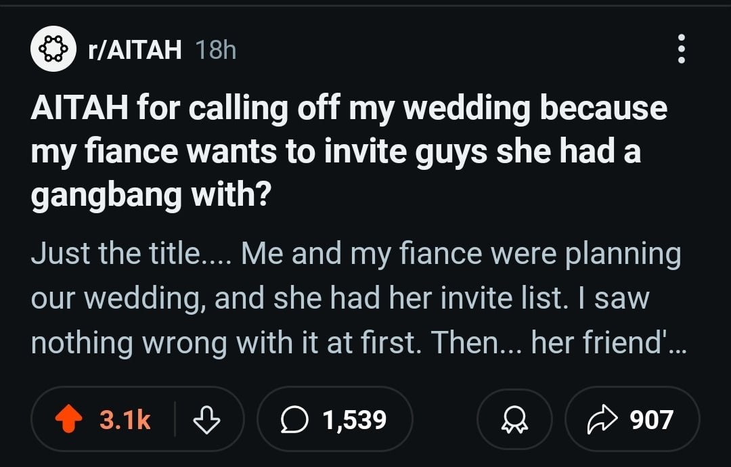Click the post body preview text
This screenshot has height=467, width=731.
point(357,298)
